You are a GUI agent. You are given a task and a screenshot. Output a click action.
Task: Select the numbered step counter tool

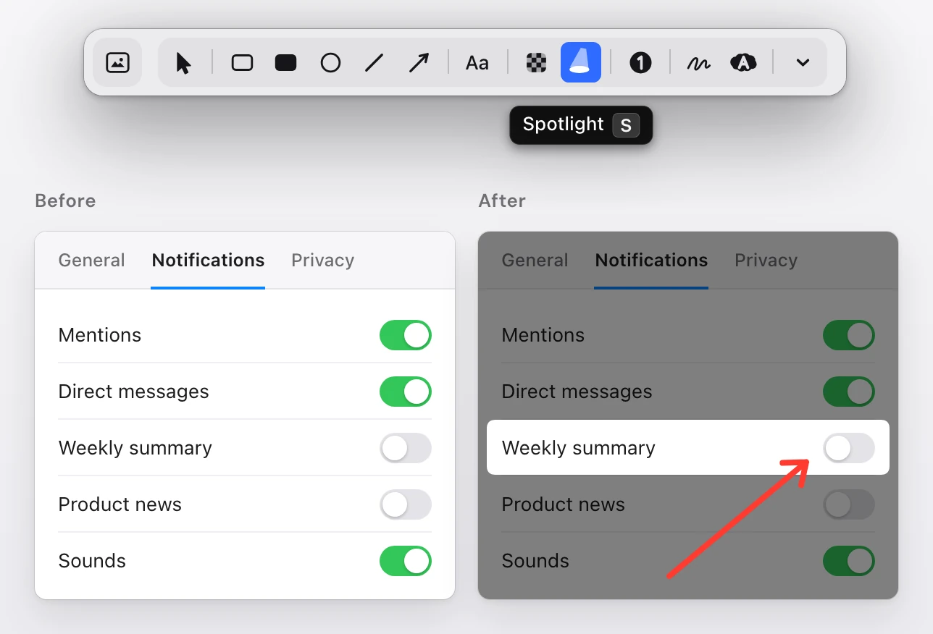click(x=640, y=63)
